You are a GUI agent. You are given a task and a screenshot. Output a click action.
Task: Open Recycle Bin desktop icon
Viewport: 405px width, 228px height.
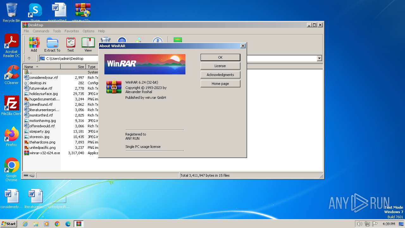[11, 13]
